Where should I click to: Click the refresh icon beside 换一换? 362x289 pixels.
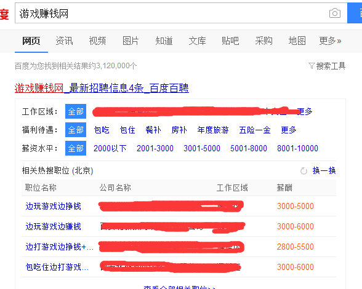[x=304, y=171]
